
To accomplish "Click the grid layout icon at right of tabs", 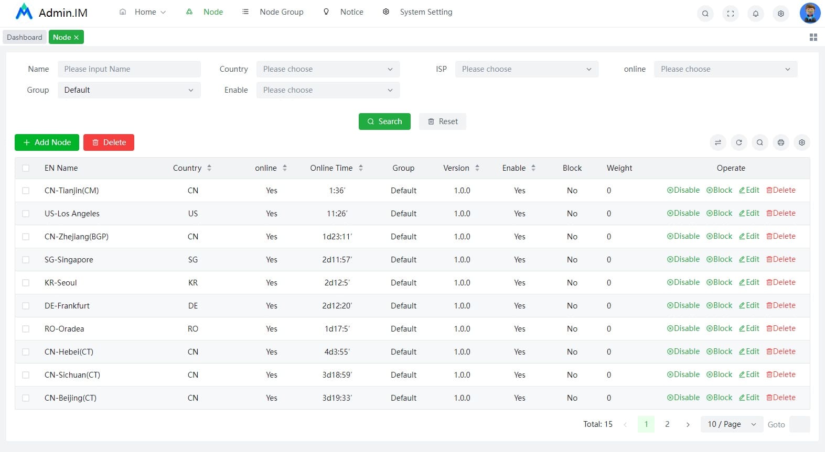I will 813,37.
